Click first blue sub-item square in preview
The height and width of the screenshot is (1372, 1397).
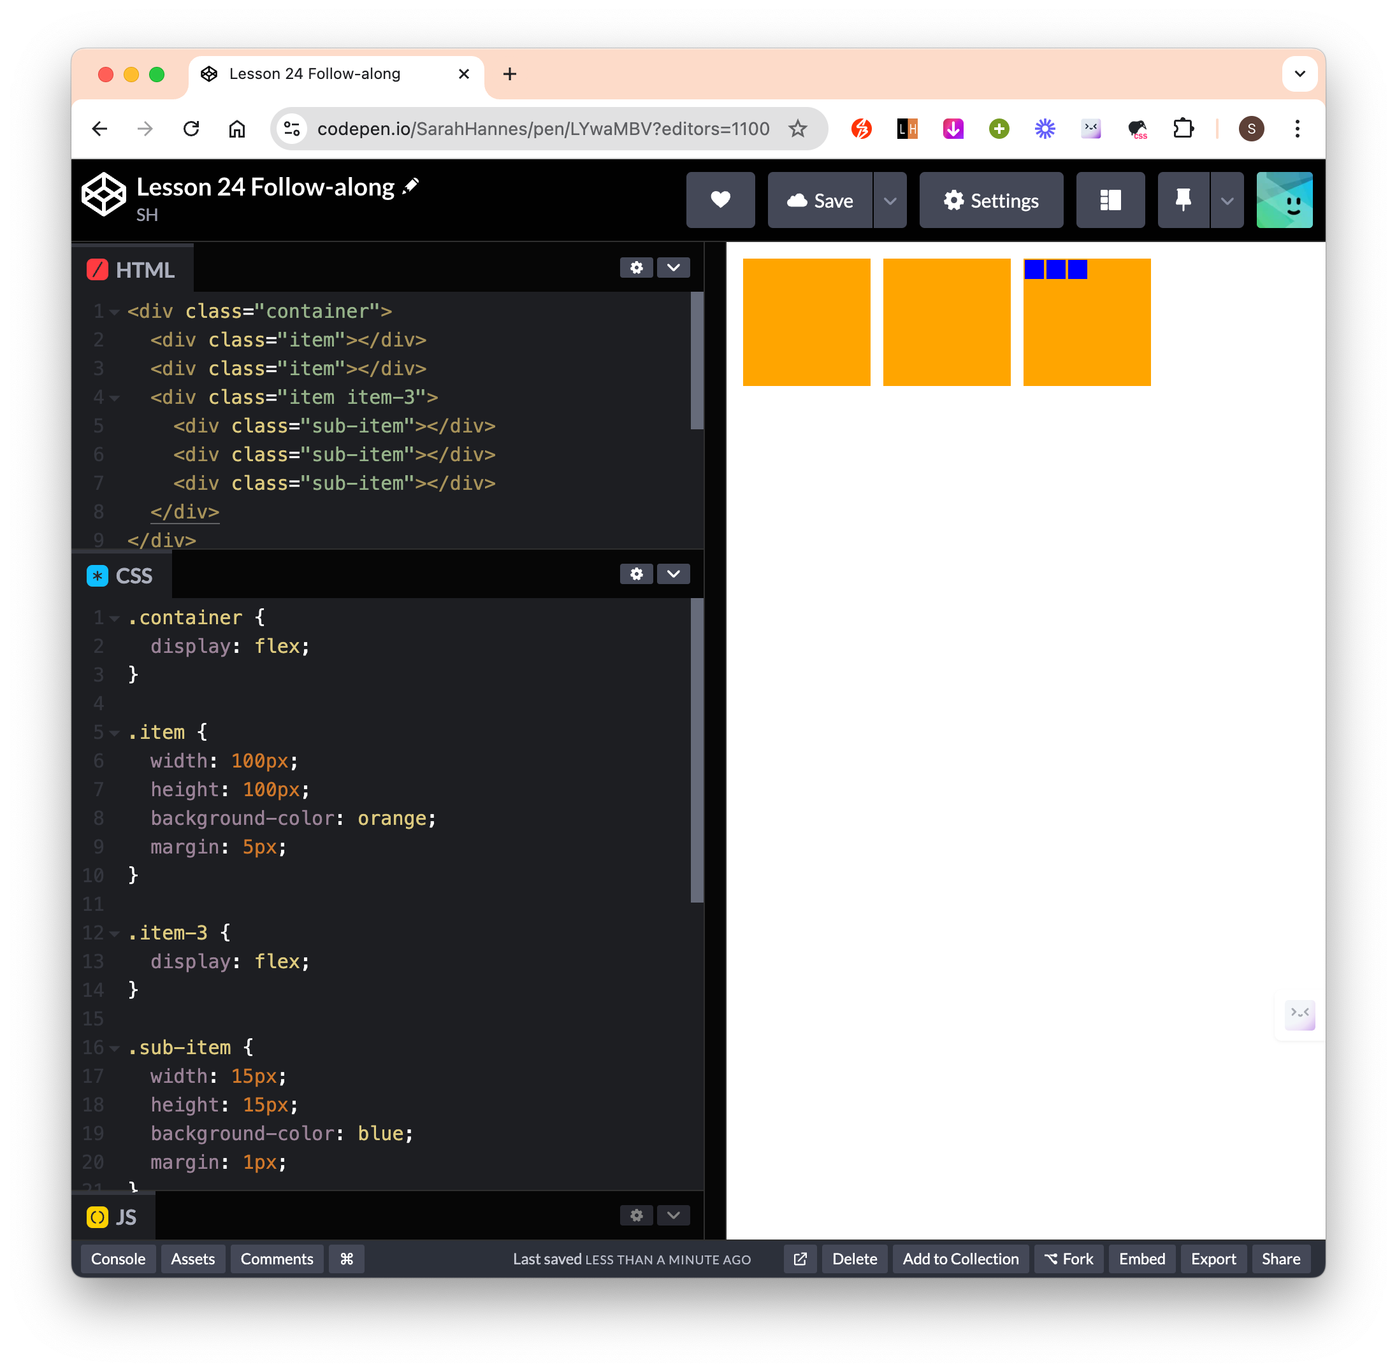point(1034,269)
